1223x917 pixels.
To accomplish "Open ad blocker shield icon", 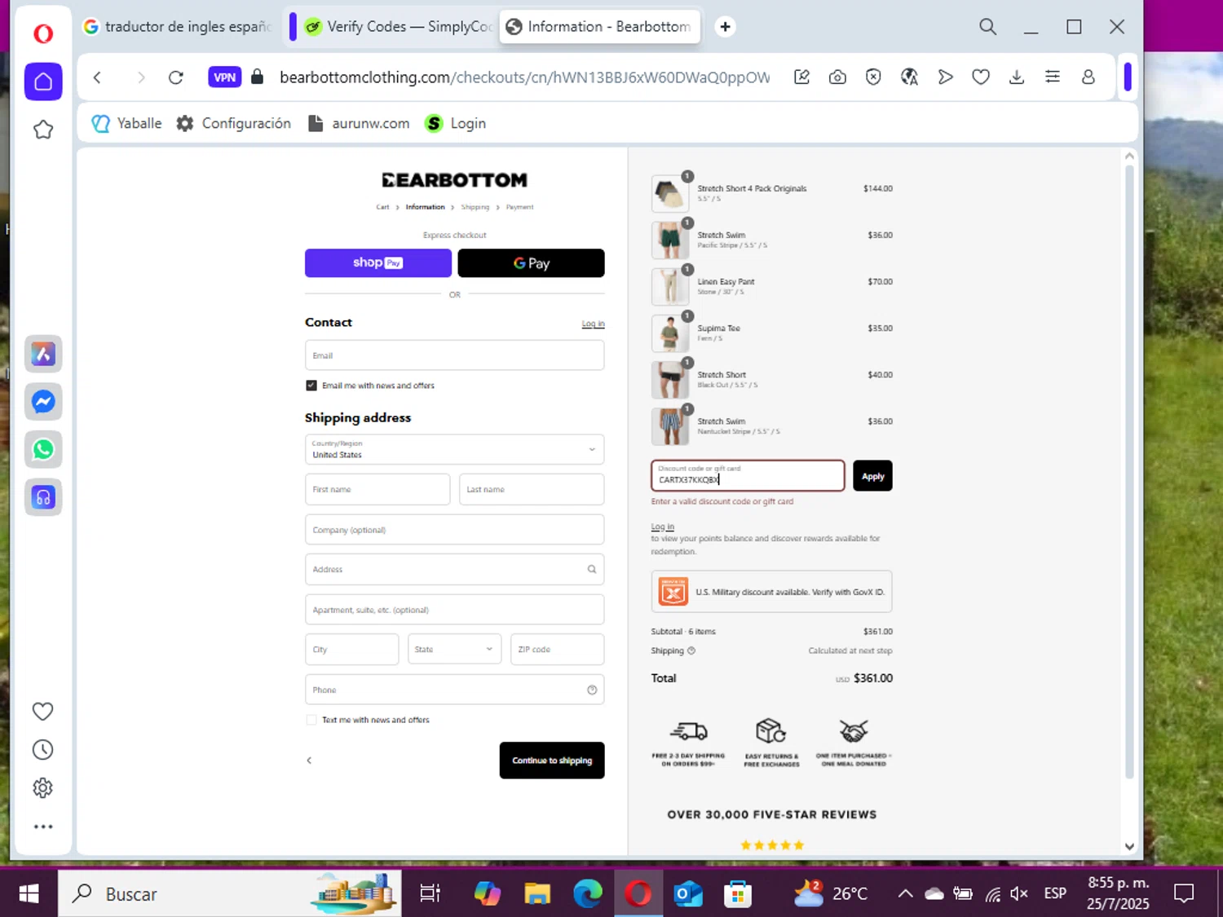I will [873, 77].
